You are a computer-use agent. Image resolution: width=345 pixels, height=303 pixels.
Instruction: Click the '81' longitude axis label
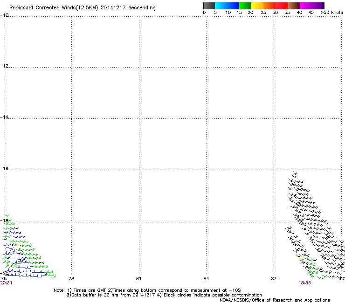point(138,279)
